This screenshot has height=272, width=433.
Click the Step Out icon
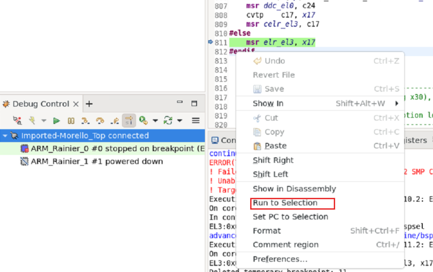[x=114, y=121]
